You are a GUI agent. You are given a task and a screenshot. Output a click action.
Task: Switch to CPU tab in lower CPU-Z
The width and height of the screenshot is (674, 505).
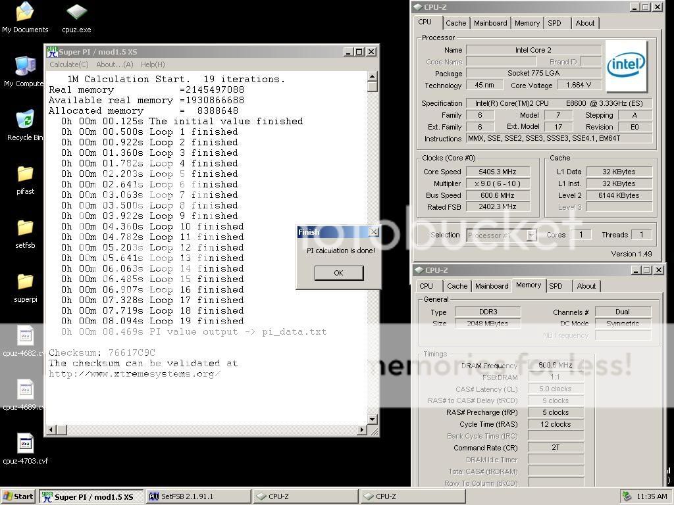pyautogui.click(x=427, y=286)
